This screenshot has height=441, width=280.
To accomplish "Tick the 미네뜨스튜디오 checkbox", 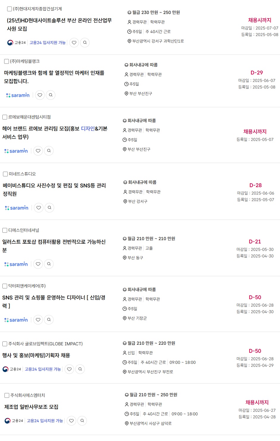I will 5,174.
